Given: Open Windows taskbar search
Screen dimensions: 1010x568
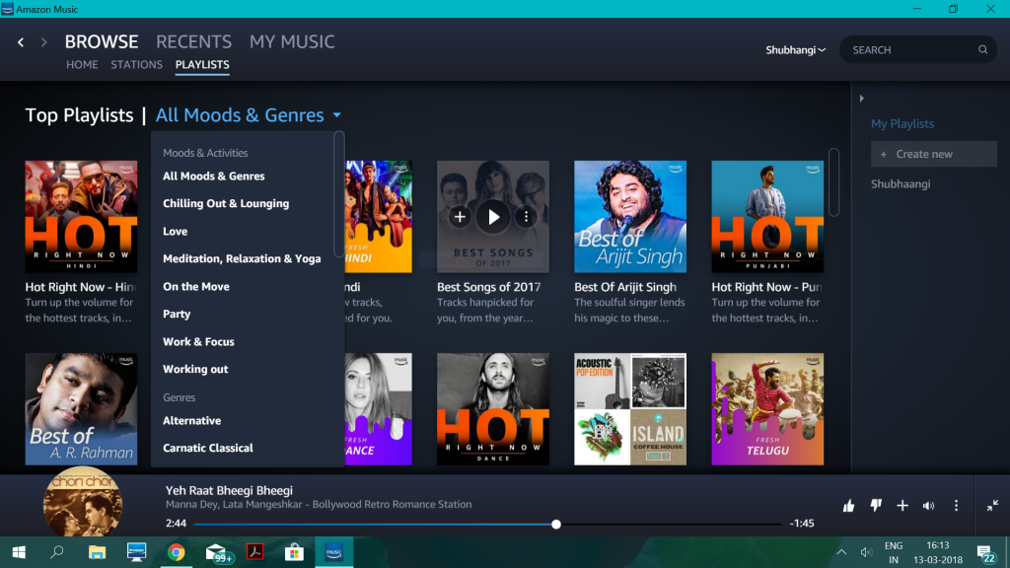Looking at the screenshot, I should click(57, 552).
